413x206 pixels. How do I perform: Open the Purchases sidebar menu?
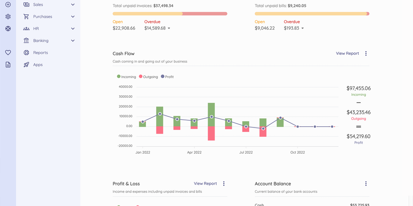(42, 17)
